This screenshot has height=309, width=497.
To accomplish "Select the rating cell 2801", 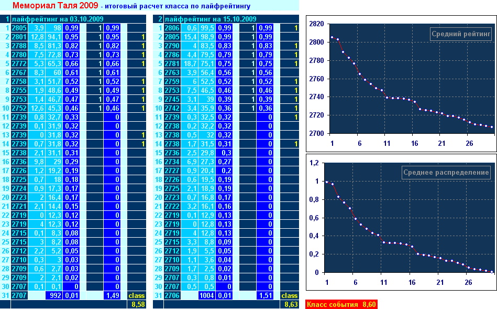I will (19, 37).
